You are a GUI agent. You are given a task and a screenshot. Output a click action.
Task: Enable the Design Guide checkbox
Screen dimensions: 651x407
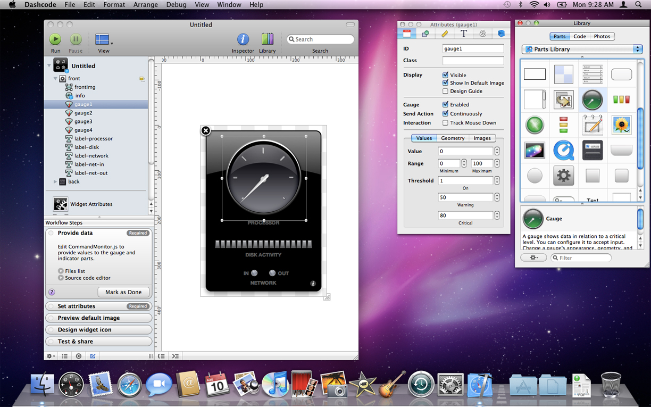[x=445, y=91]
